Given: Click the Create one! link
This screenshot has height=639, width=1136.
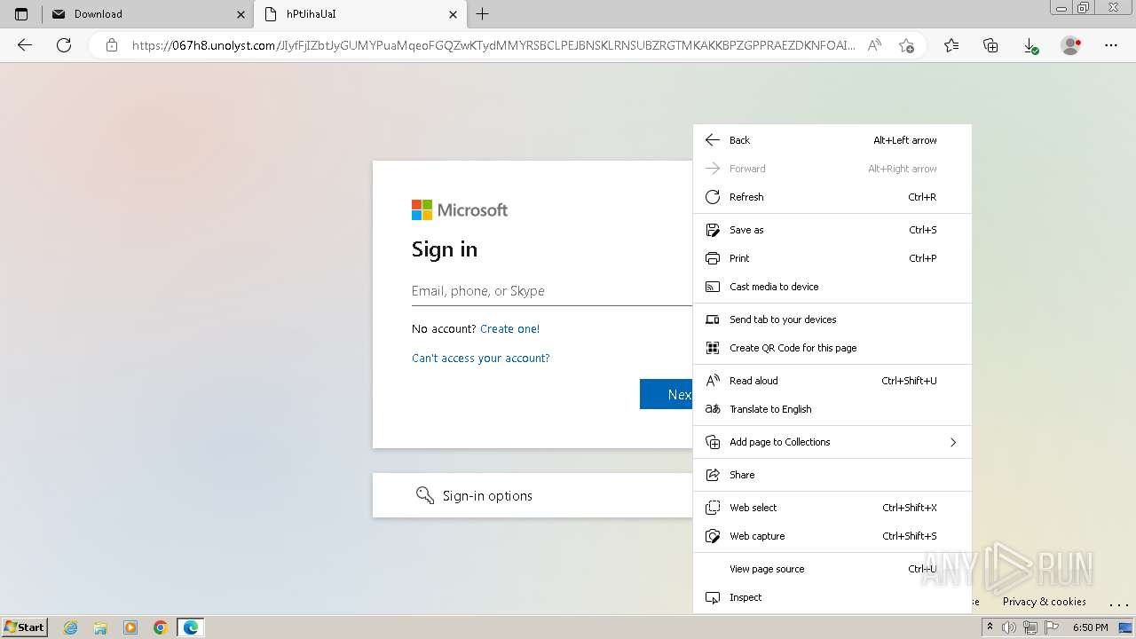Looking at the screenshot, I should point(509,328).
